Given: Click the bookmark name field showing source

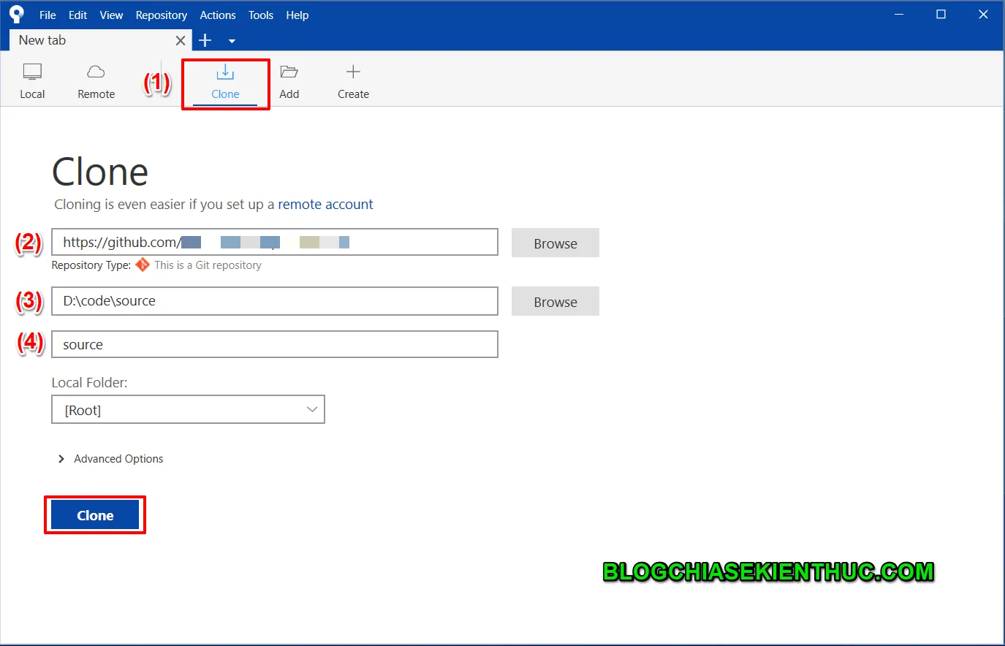Looking at the screenshot, I should point(274,344).
